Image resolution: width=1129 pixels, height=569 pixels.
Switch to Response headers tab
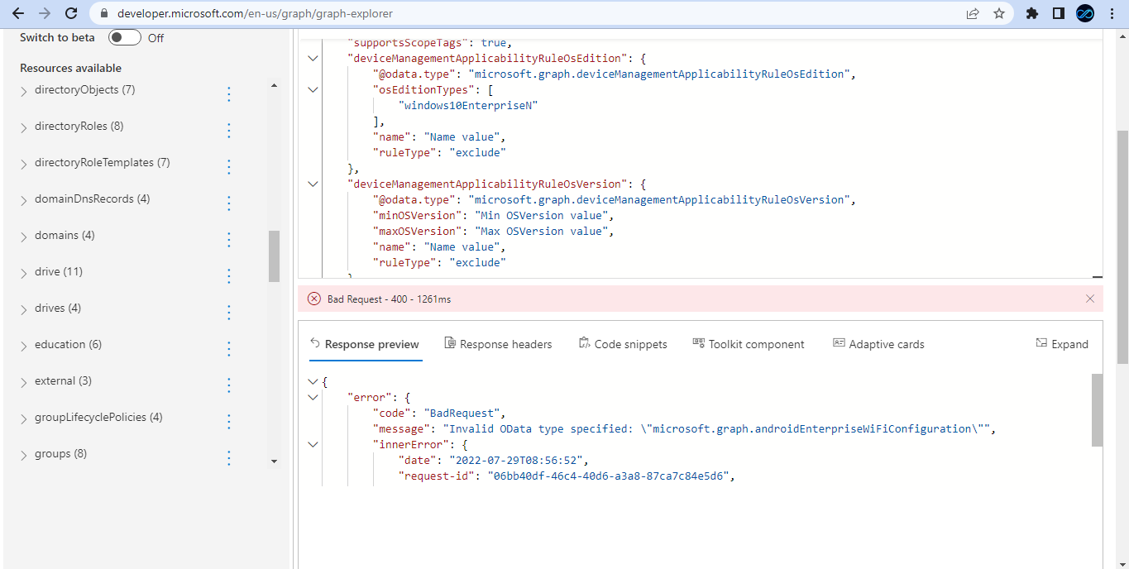click(x=498, y=344)
